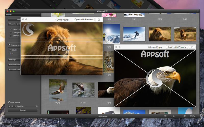The height and width of the screenshot is (127, 204).
Task: Click the Convert button
Action: click(x=23, y=110)
